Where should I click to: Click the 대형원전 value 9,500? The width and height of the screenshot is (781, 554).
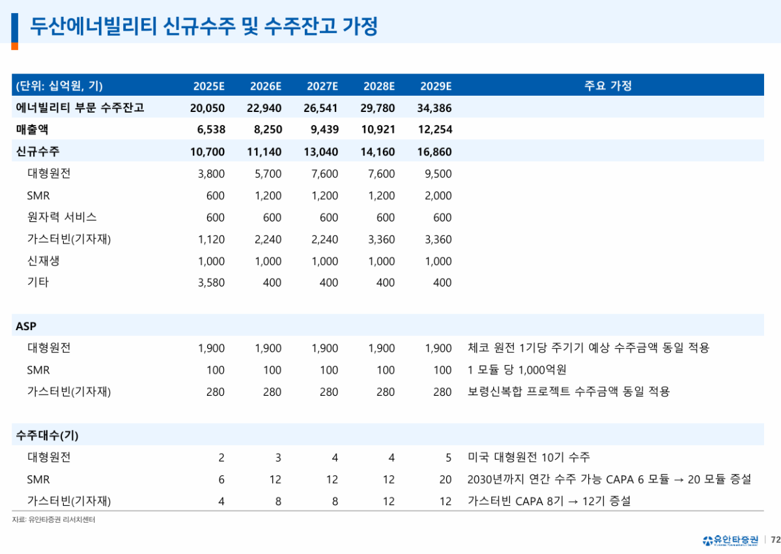pyautogui.click(x=438, y=174)
